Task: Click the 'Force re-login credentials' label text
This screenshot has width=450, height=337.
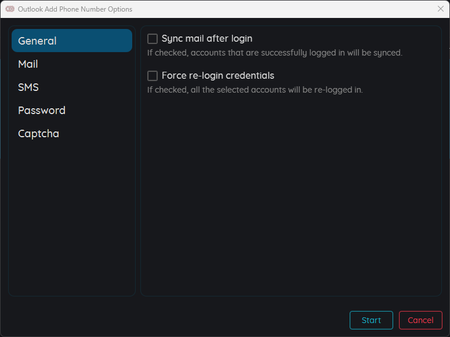Action: coord(218,75)
